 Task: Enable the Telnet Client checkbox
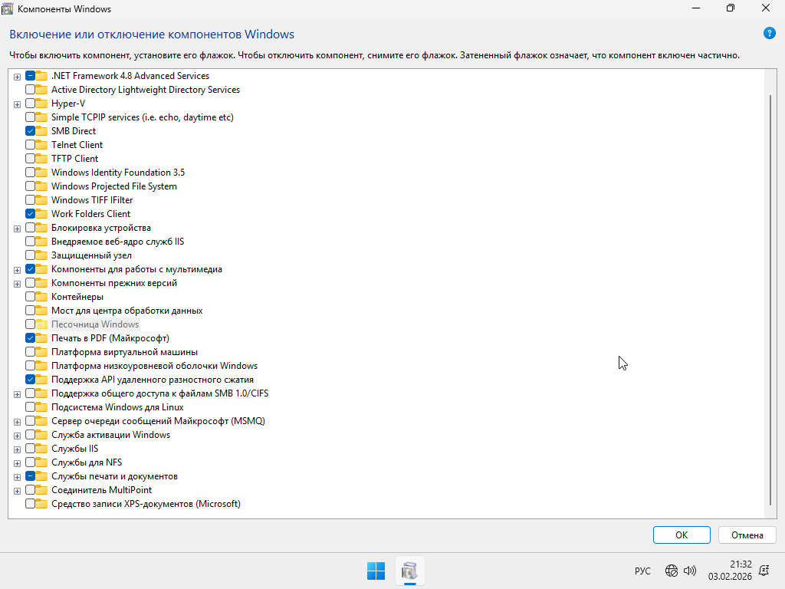pyautogui.click(x=30, y=145)
